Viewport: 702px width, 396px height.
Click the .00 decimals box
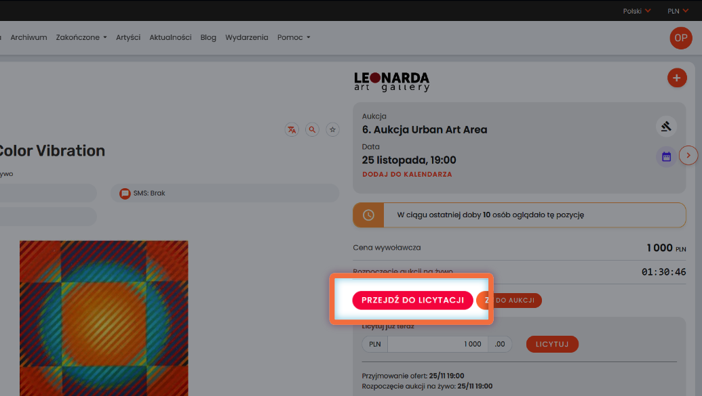[x=500, y=344]
